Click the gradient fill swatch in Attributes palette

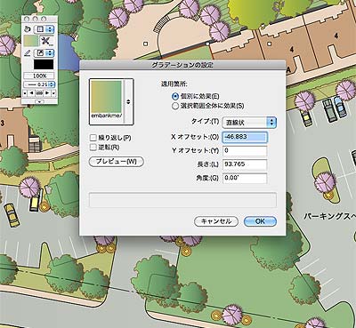(x=31, y=41)
